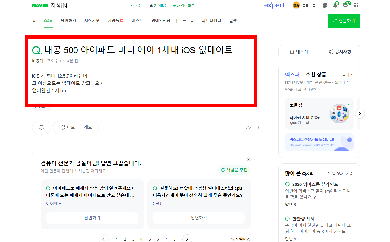Open the 보물섬 expert card
Image resolution: width=390 pixels, height=242 pixels.
click(319, 114)
